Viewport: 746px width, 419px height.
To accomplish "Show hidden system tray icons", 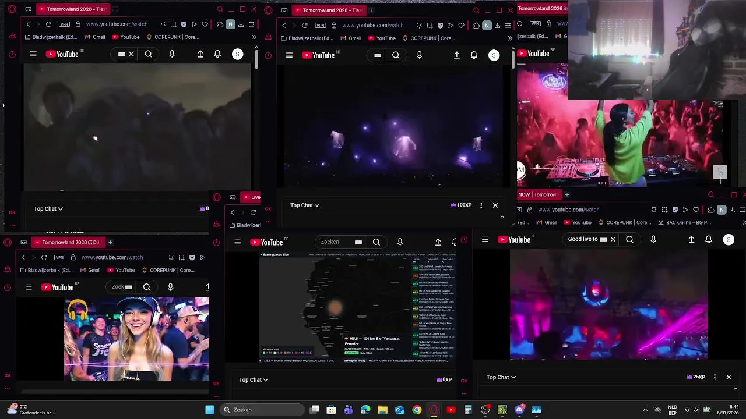I will coord(645,410).
